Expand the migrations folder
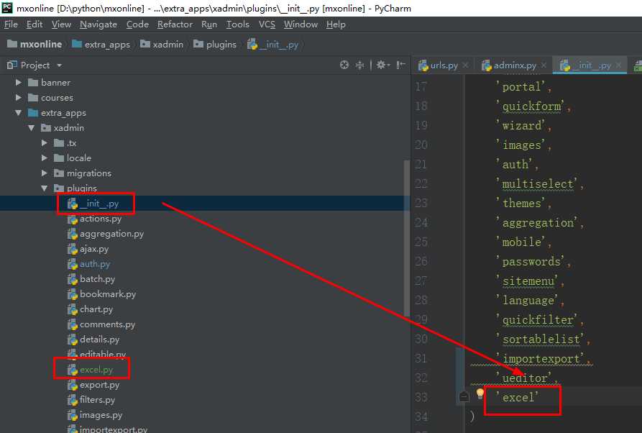The image size is (642, 433). [x=45, y=173]
